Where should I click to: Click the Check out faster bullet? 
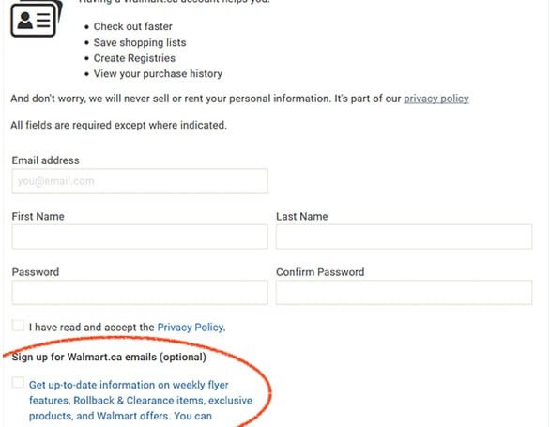[133, 26]
